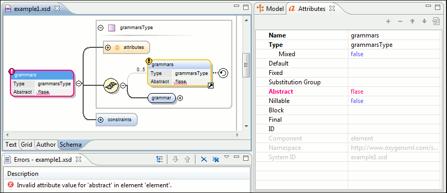Toggle the tree layout icon in the Errors toolbar
Viewport: 447px width, 193px height.
pyautogui.click(x=160, y=159)
